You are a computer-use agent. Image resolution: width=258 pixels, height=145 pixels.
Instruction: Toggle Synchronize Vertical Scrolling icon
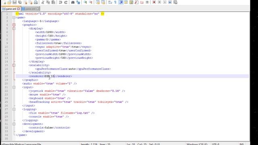pyautogui.click(x=98, y=2)
